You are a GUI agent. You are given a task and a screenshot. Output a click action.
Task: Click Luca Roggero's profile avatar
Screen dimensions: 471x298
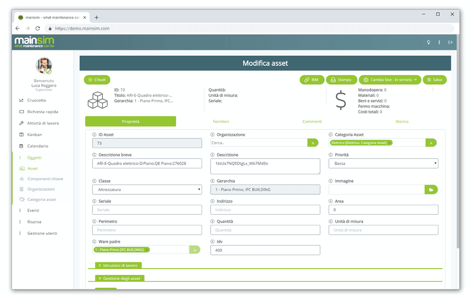point(44,66)
